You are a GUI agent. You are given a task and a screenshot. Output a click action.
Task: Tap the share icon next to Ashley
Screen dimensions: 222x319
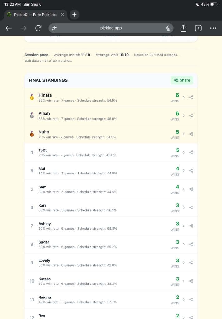[x=191, y=226]
